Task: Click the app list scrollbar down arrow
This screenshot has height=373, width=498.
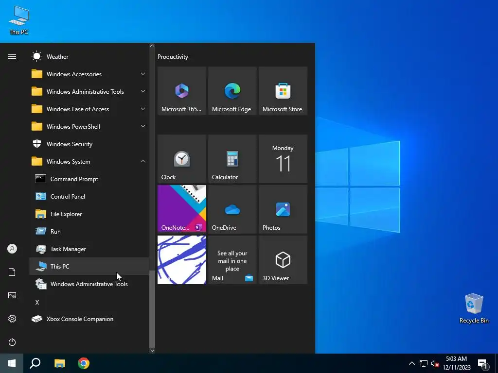Action: 152,351
